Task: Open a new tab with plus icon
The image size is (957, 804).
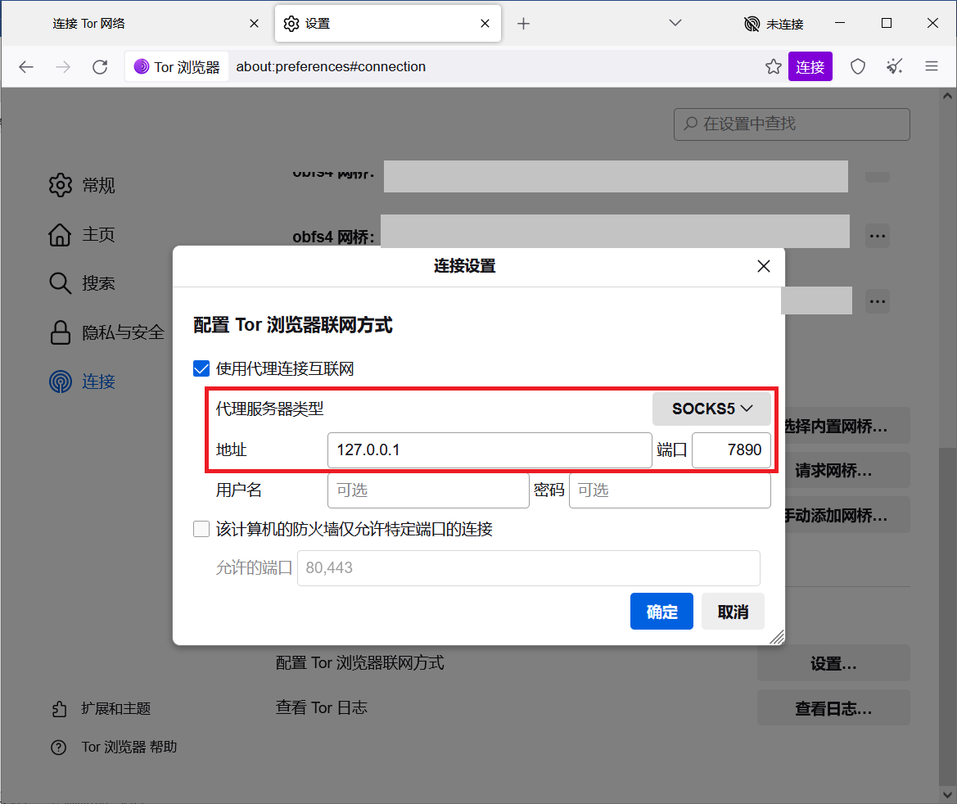Action: click(x=523, y=24)
